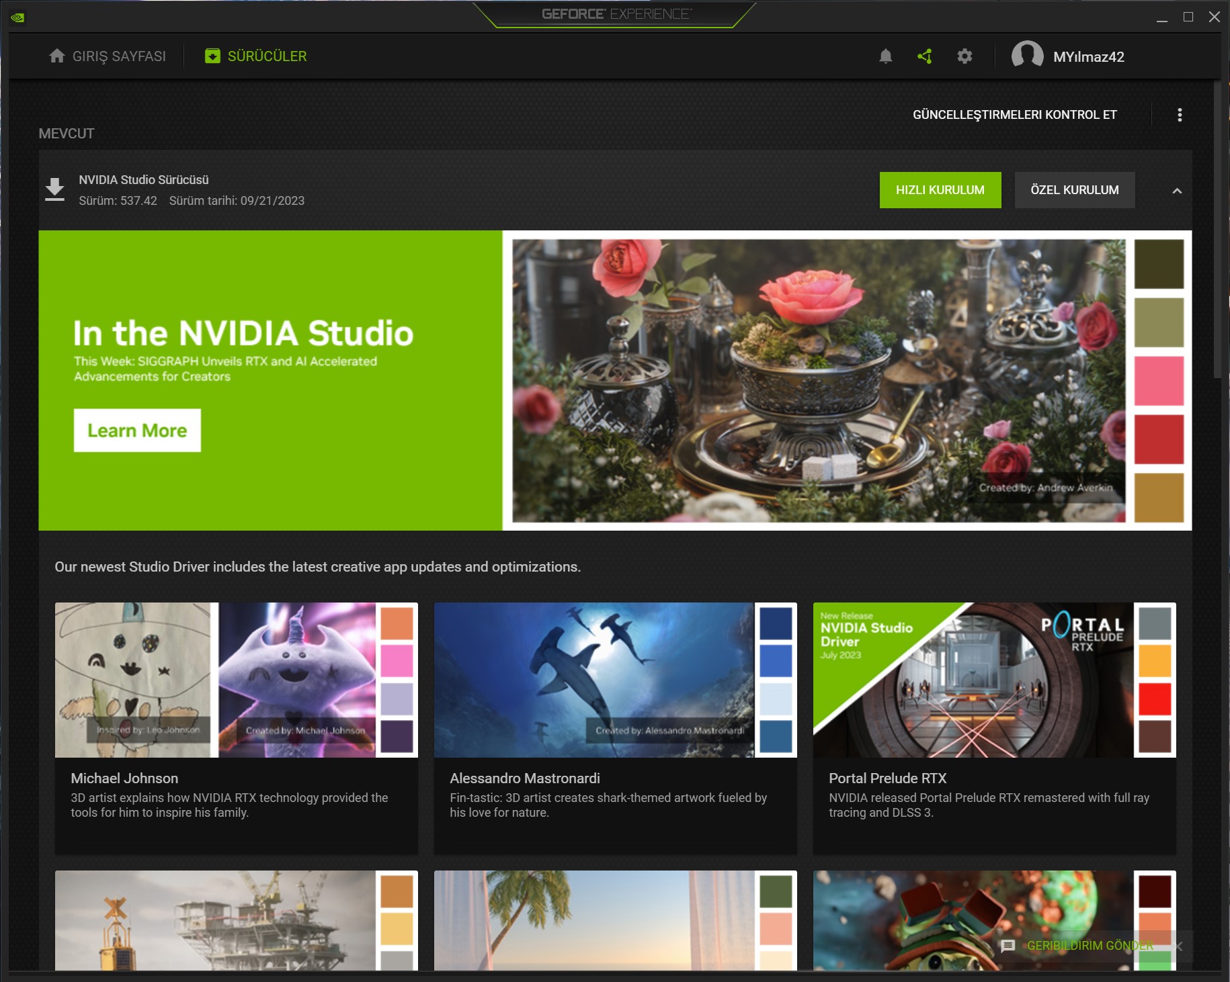This screenshot has height=982, width=1230.
Task: Dismiss the GERİBİLDİRİM GÖNDER feedback prompt
Action: (x=1179, y=946)
